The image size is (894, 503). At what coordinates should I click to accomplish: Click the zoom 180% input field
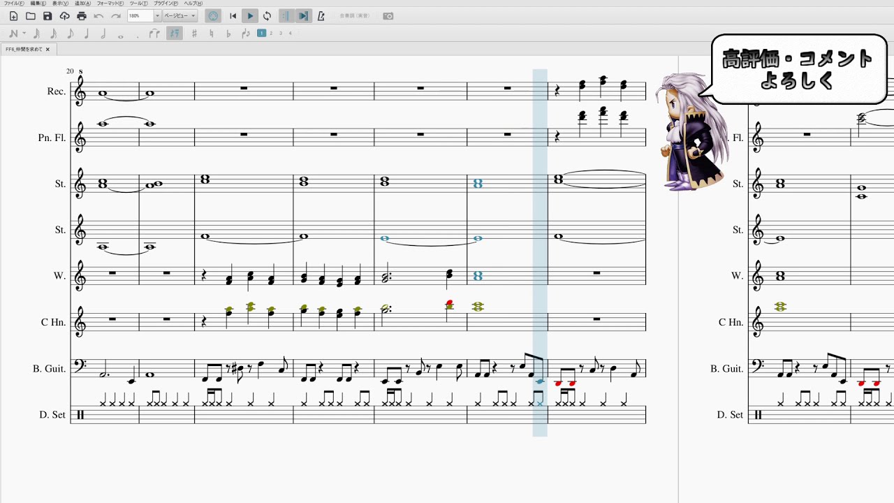coord(140,16)
